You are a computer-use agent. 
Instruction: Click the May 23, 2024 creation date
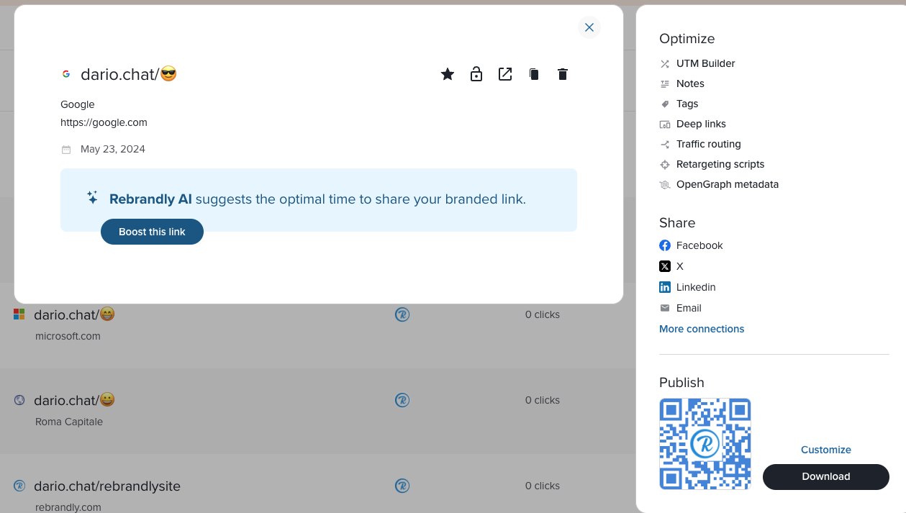113,150
